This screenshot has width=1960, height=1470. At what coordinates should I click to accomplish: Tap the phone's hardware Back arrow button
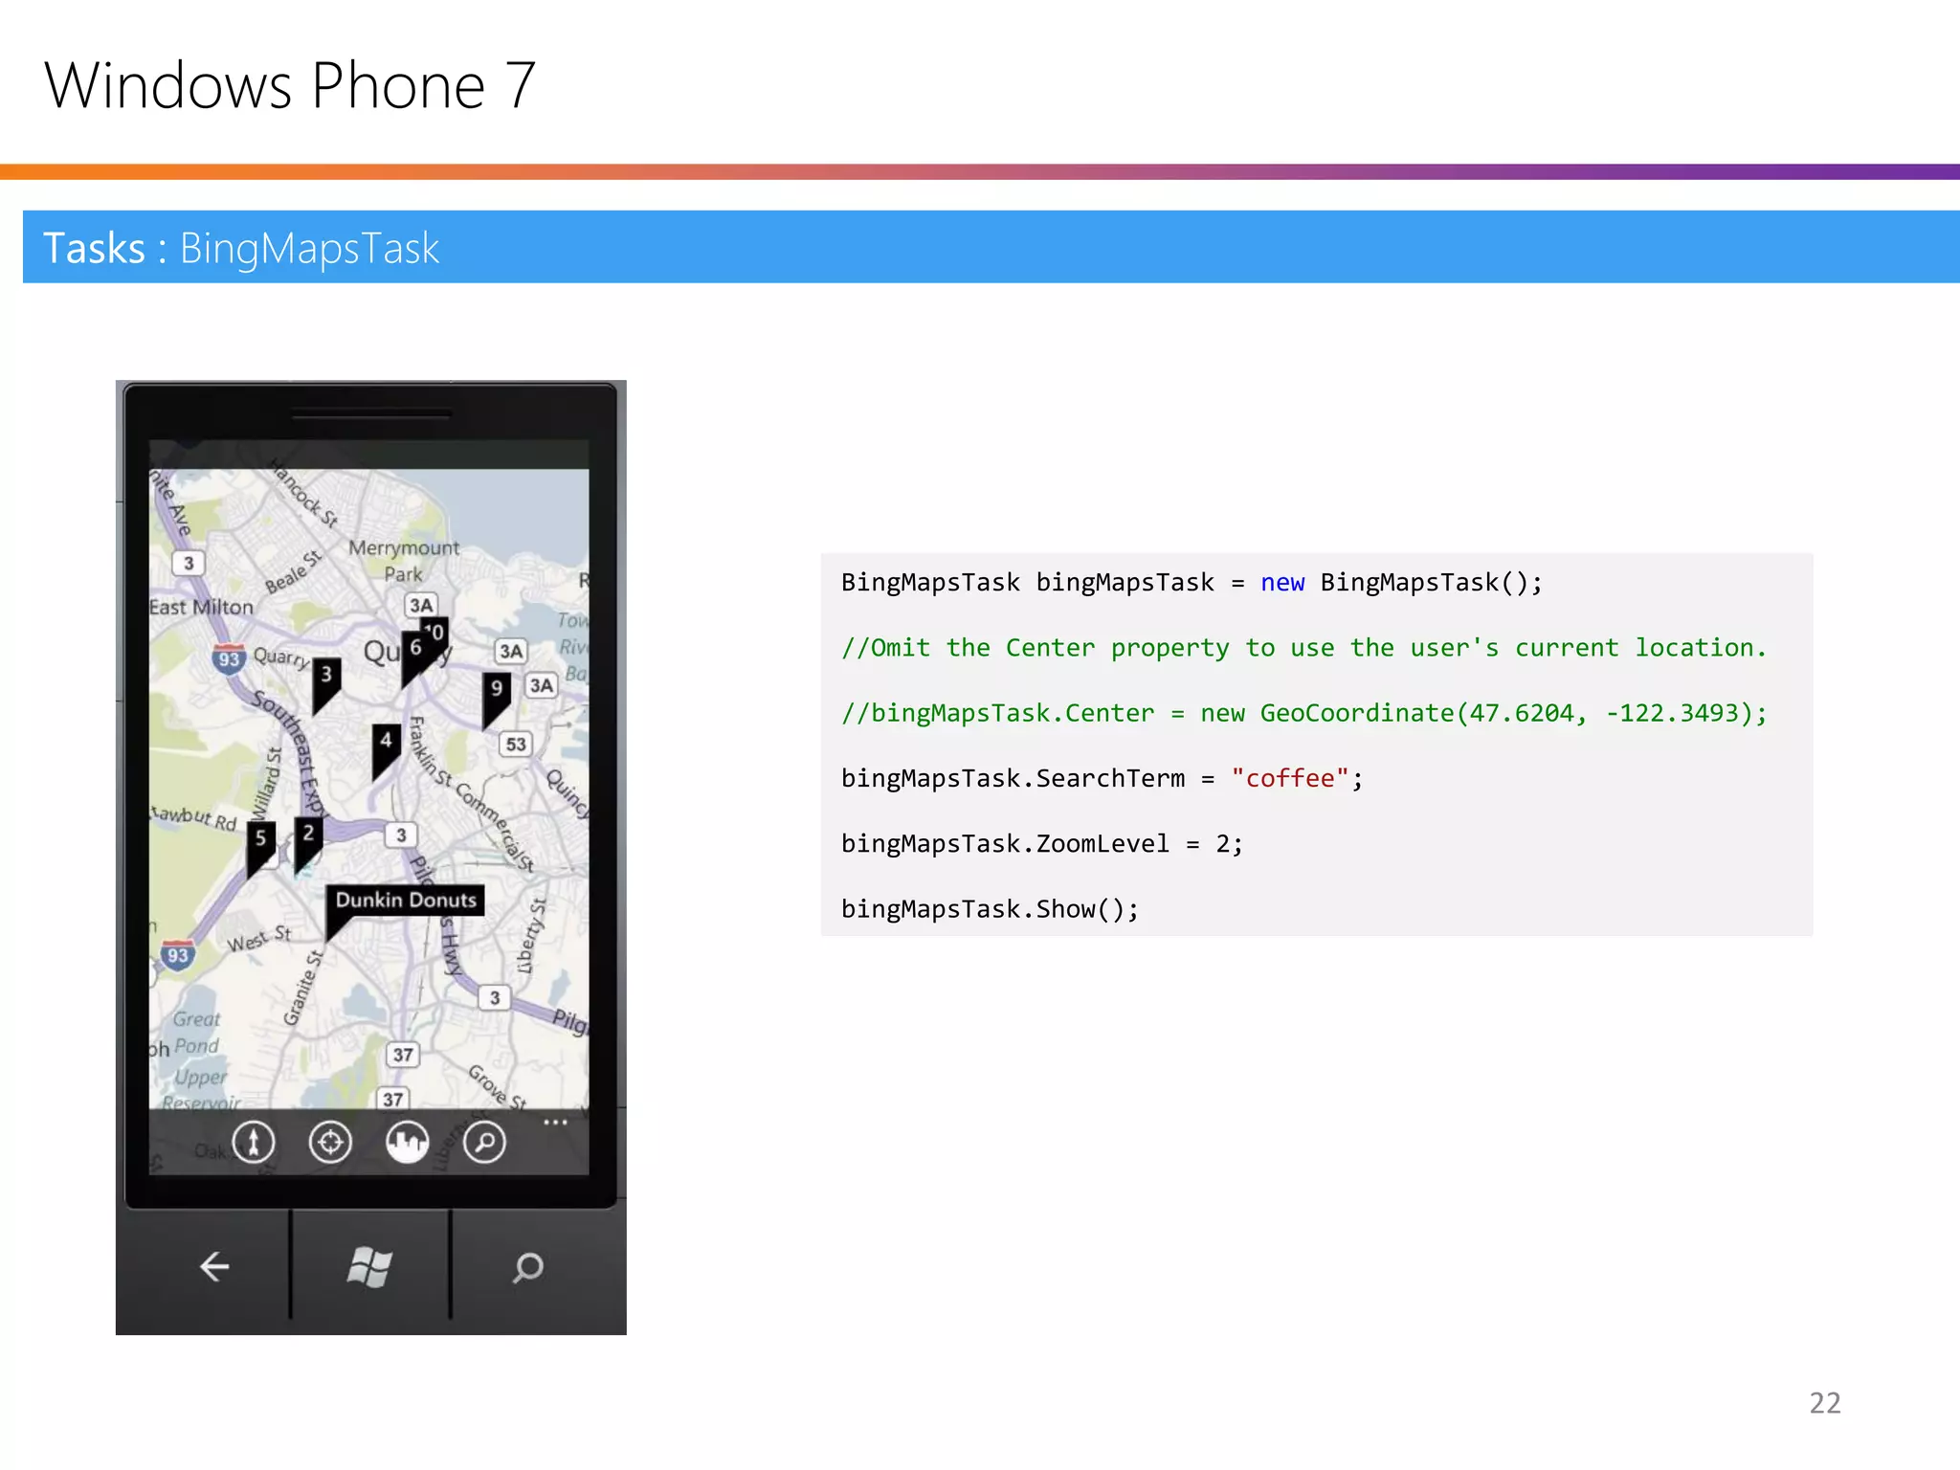(213, 1267)
